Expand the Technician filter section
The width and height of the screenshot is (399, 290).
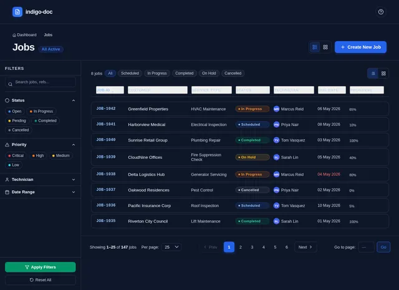click(x=40, y=180)
